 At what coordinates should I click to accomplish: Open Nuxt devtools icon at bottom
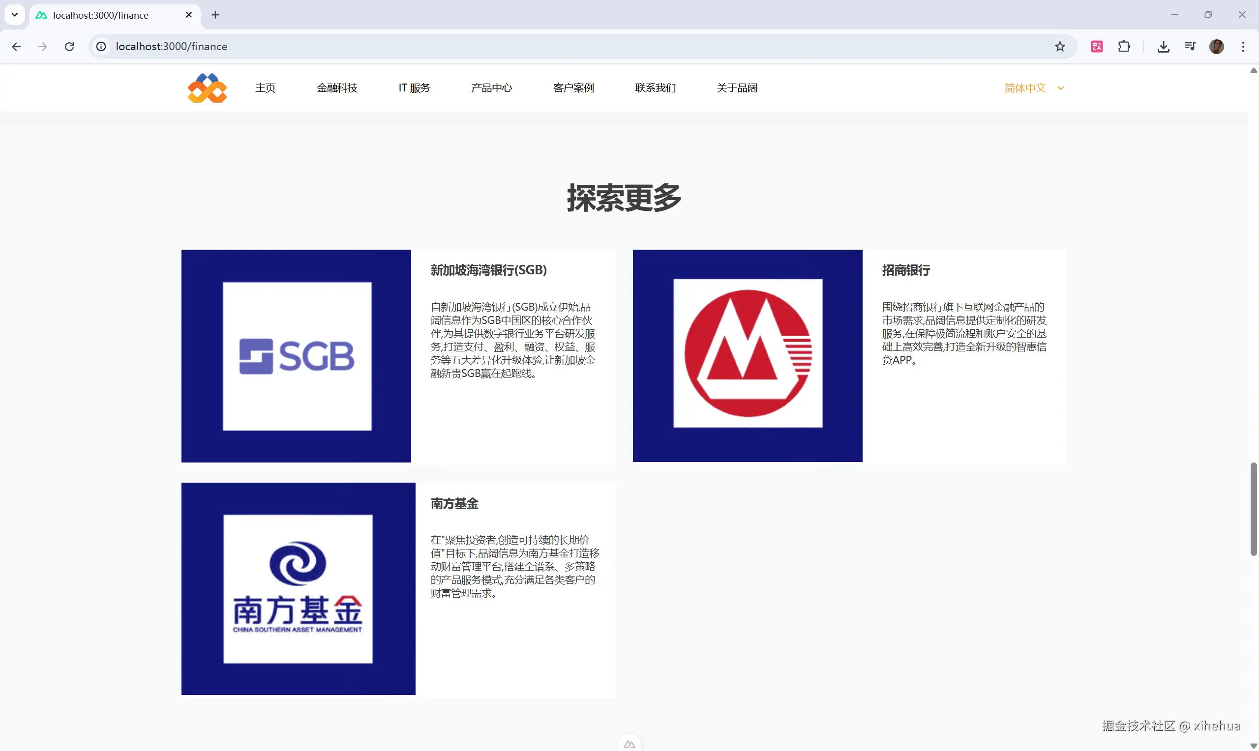[629, 744]
